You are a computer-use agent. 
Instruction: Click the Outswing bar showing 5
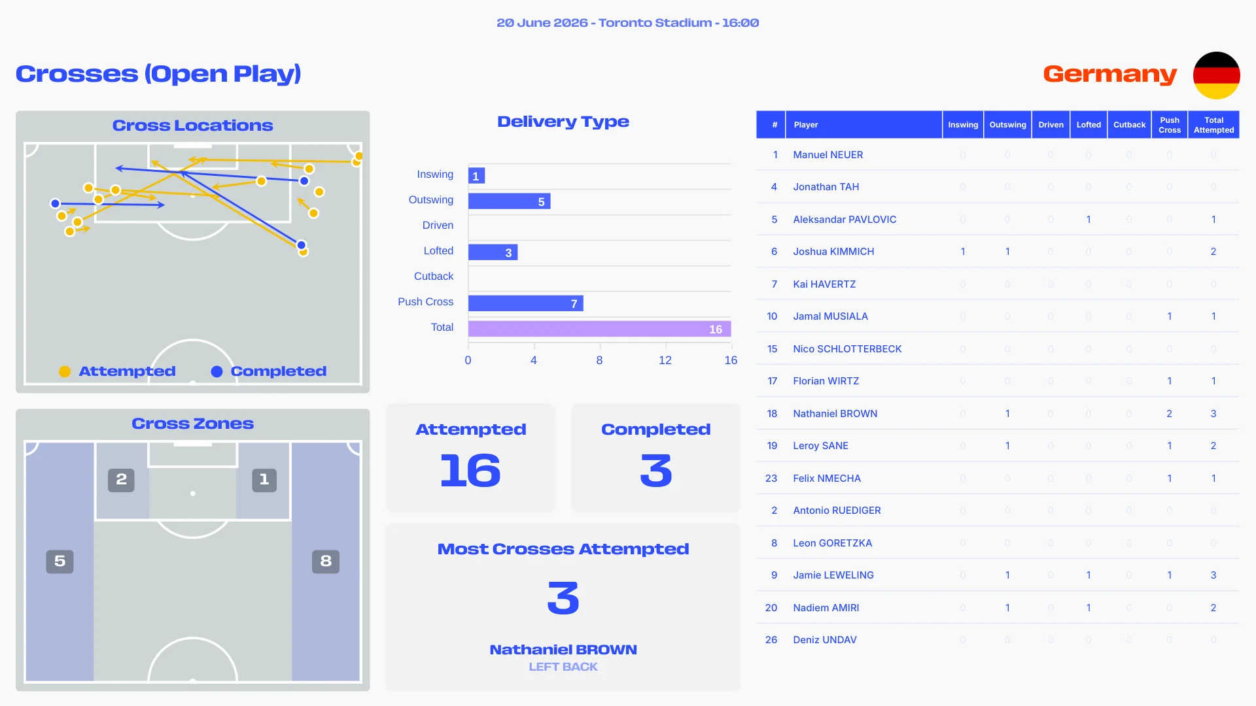(509, 201)
